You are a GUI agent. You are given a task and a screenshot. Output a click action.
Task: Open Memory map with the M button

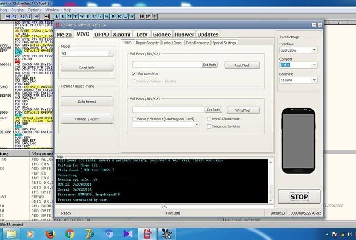pos(69,16)
